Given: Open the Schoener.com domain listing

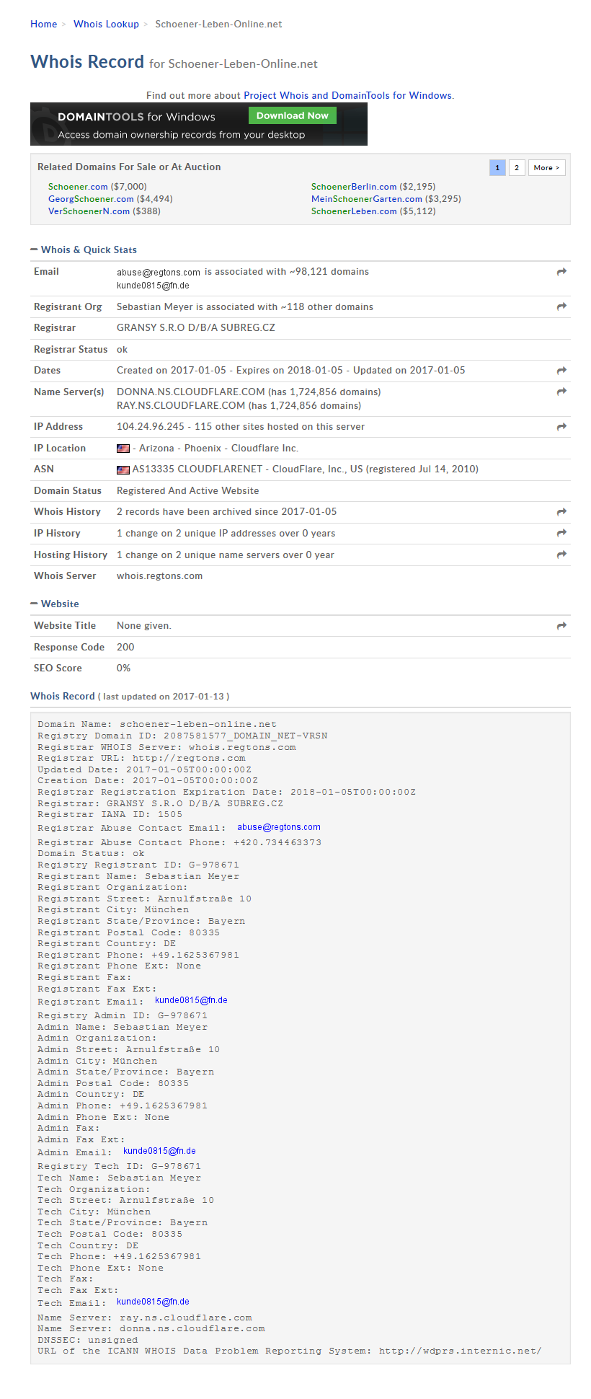Looking at the screenshot, I should tap(78, 187).
